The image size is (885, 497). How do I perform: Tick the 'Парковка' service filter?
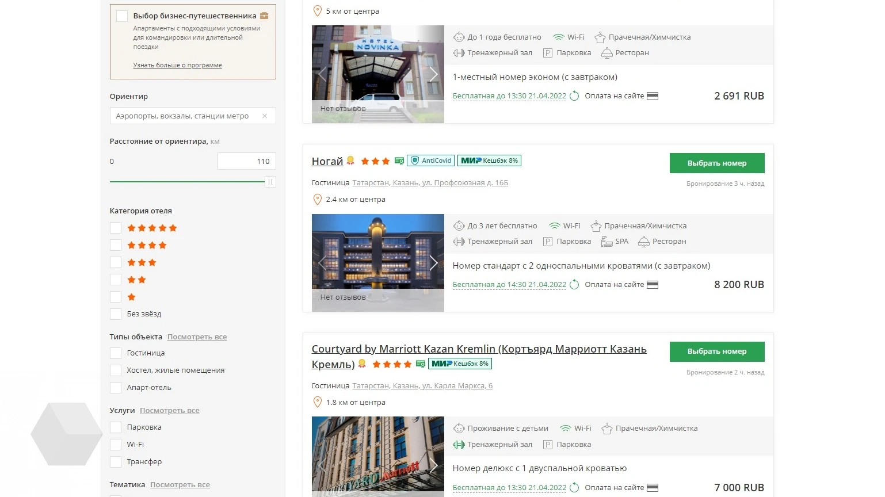pos(116,427)
